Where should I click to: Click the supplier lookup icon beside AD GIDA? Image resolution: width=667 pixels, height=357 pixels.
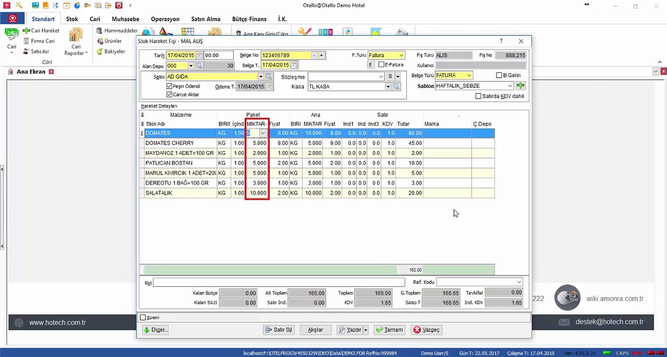click(x=269, y=77)
